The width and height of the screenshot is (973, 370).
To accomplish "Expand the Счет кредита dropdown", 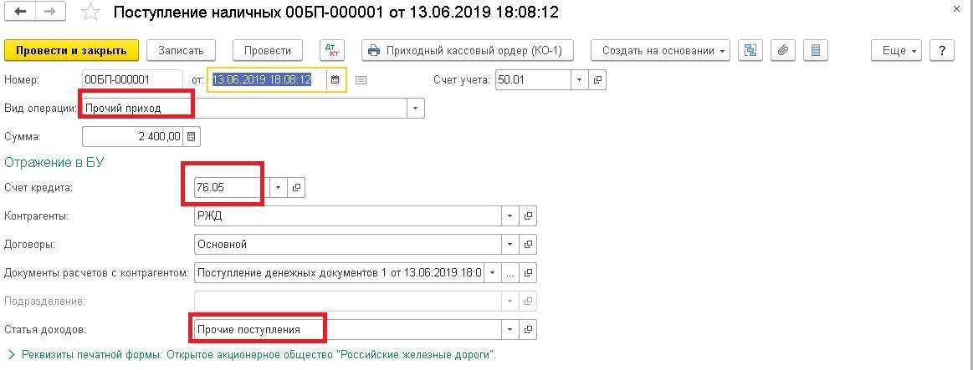I will 279,187.
